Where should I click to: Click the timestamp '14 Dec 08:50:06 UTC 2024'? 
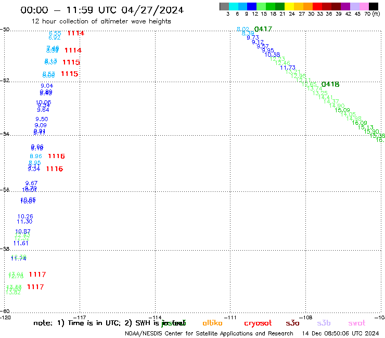pyautogui.click(x=340, y=334)
